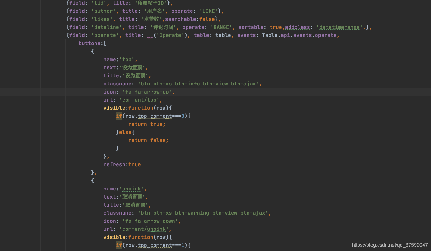The height and width of the screenshot is (251, 431).
Task: Click the text:'设为置顶' line
Action: (126, 68)
